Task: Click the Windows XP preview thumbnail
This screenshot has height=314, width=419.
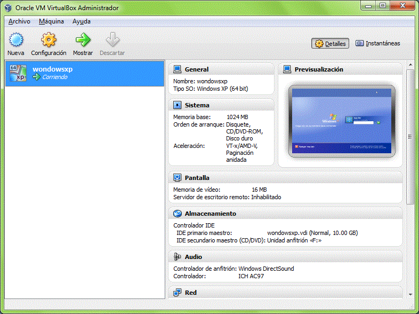Action: pyautogui.click(x=342, y=121)
